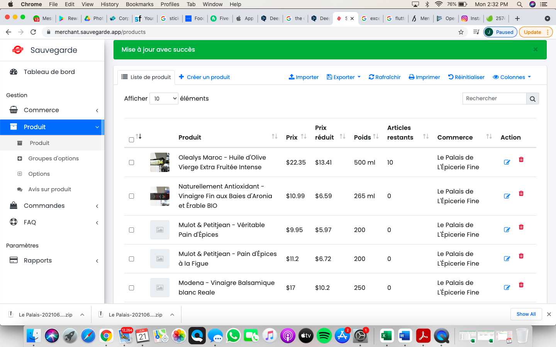Open the Afficher elements count dropdown
The width and height of the screenshot is (556, 347).
164,99
